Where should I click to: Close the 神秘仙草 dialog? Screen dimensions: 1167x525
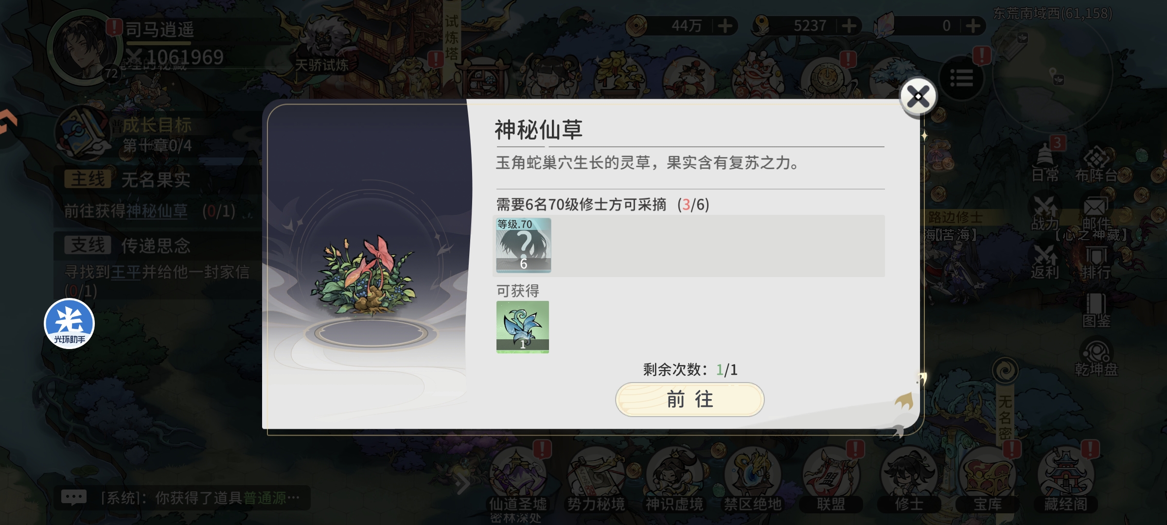pyautogui.click(x=918, y=96)
